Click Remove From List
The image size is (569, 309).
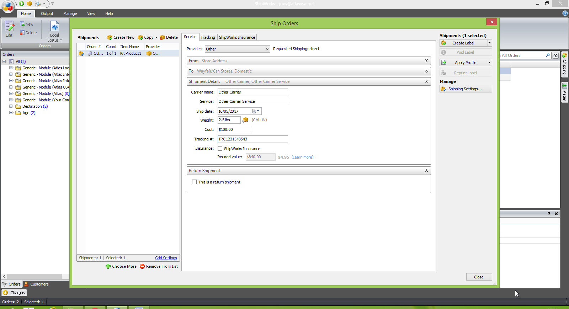point(159,266)
